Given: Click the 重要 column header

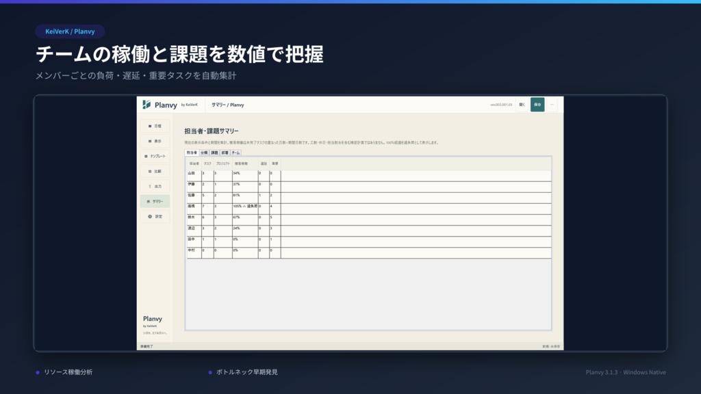Looking at the screenshot, I should tap(275, 163).
